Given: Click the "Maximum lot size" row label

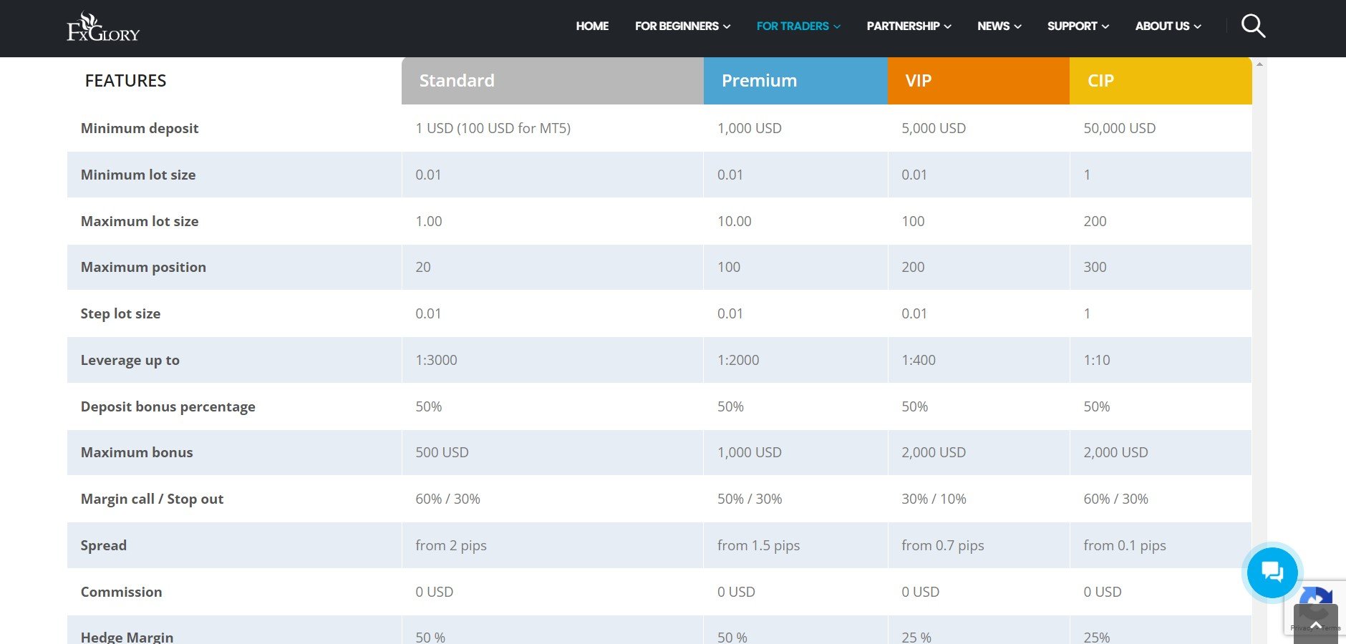Looking at the screenshot, I should (x=140, y=221).
